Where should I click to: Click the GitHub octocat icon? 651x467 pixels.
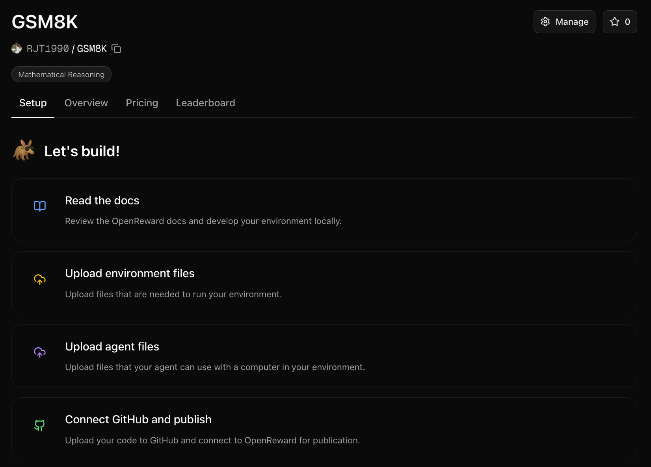tap(39, 425)
